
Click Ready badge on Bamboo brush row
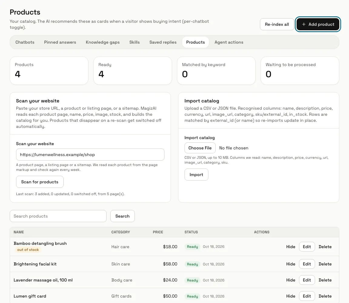[192, 247]
